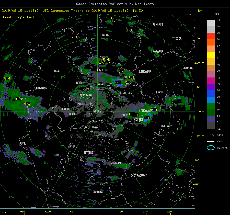This screenshot has height=215, width=230.
Task: Click the YELLAPUR city label
Action: 51,136
